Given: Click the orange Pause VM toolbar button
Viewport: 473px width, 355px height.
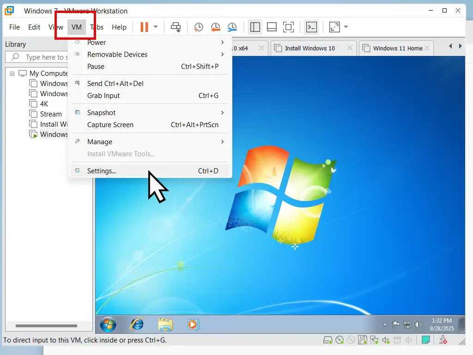Looking at the screenshot, I should pos(144,27).
